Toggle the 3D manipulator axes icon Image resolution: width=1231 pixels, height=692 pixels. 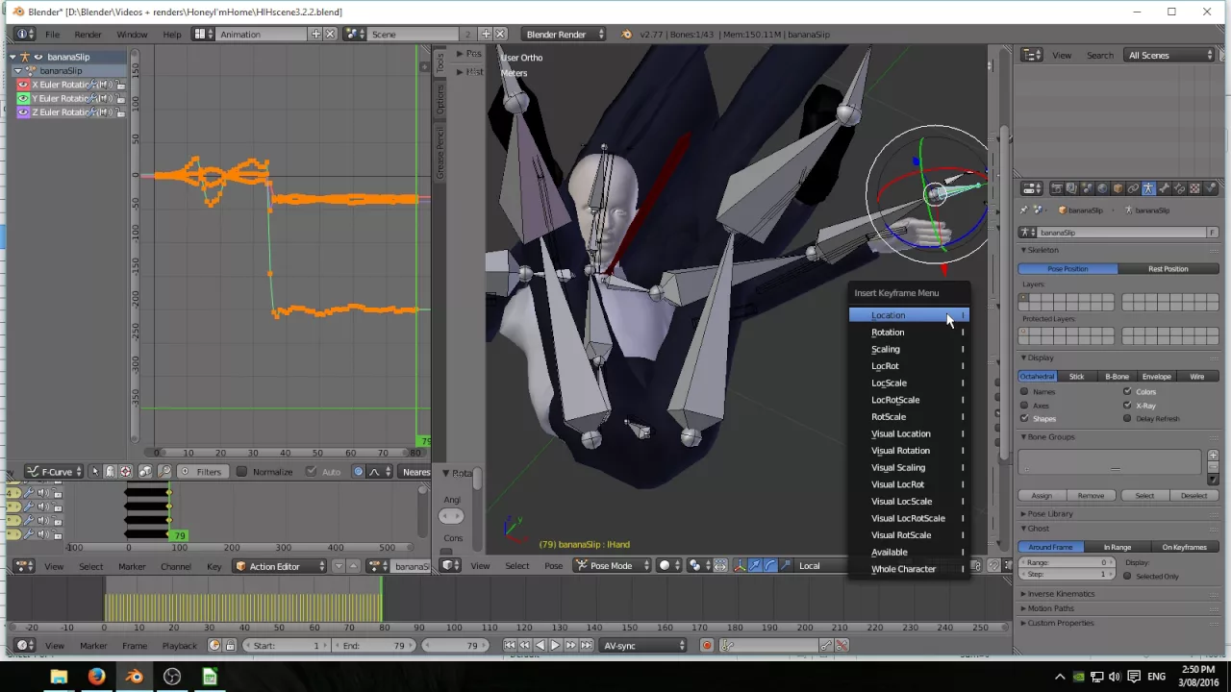click(740, 566)
